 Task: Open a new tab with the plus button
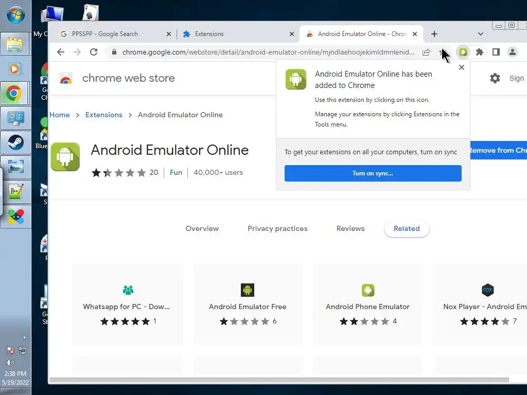(x=434, y=34)
